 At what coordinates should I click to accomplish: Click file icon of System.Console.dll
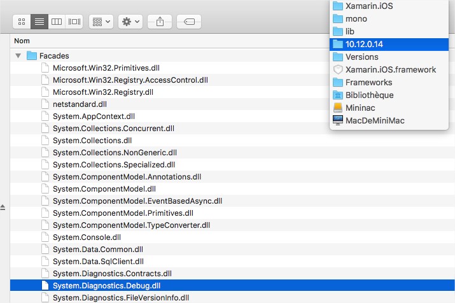[x=45, y=237]
